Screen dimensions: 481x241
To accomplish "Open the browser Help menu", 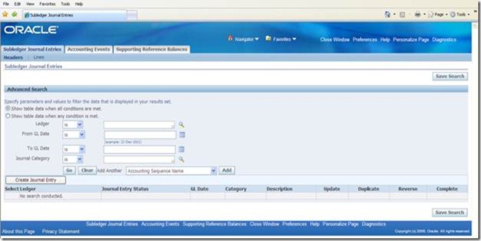I will coord(79,4).
